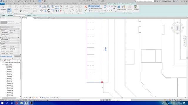Click the Set work plane icon
Viewport: 188px width, 105px height.
(x=119, y=8)
